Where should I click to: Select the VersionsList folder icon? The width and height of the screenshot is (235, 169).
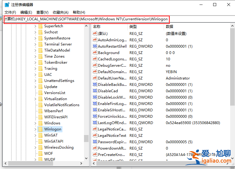tap(40, 93)
